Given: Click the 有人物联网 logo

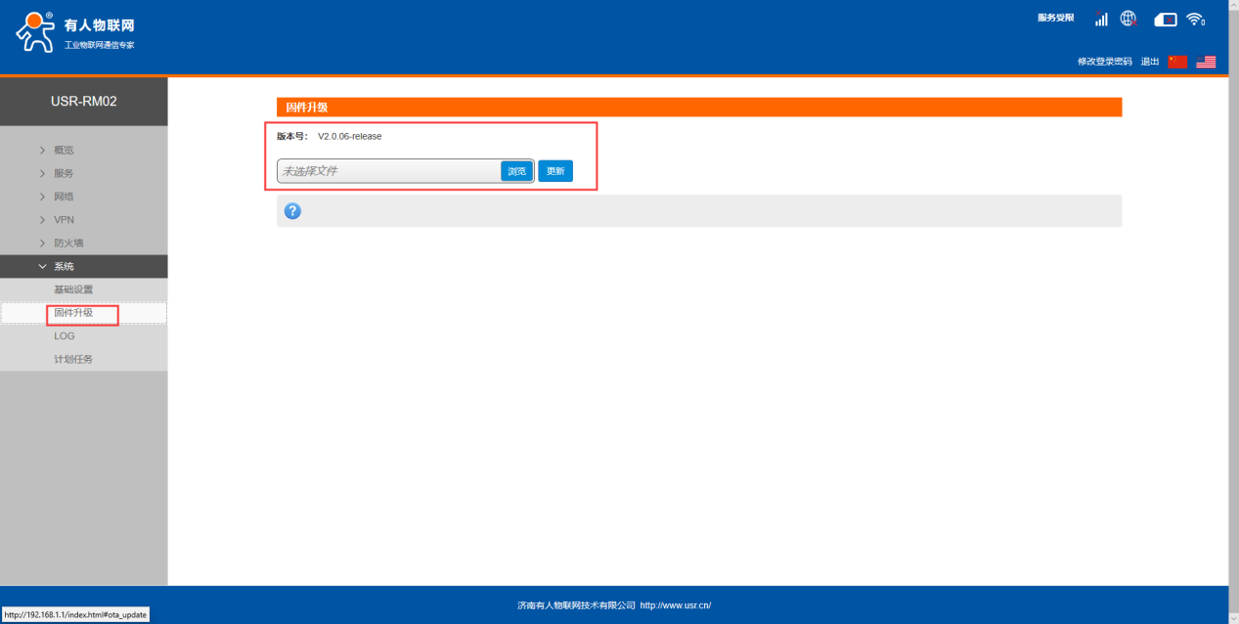Looking at the screenshot, I should [75, 32].
